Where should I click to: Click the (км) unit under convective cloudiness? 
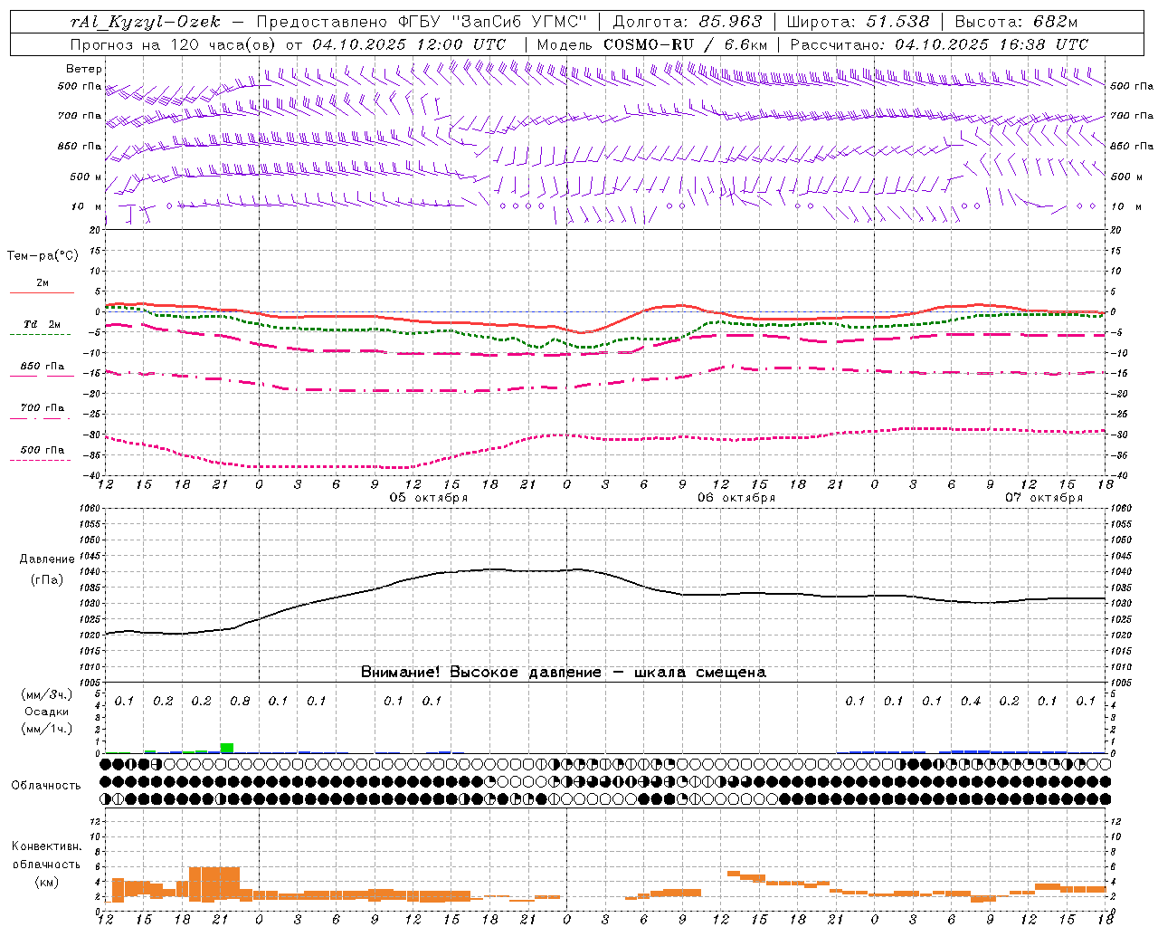pyautogui.click(x=46, y=882)
